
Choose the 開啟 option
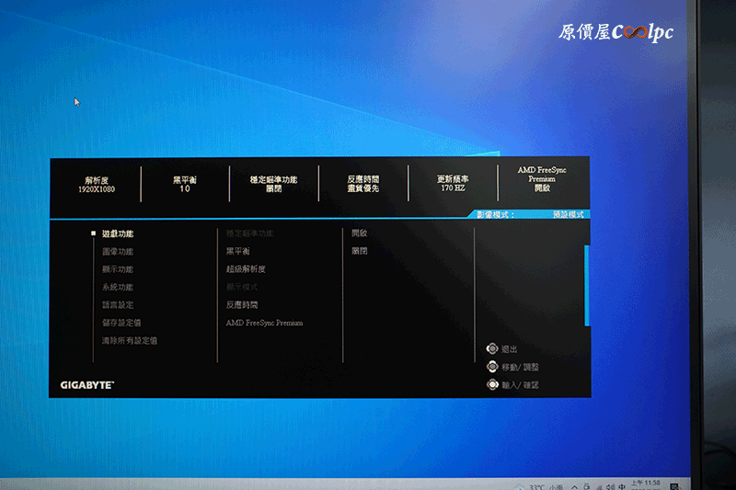click(359, 233)
